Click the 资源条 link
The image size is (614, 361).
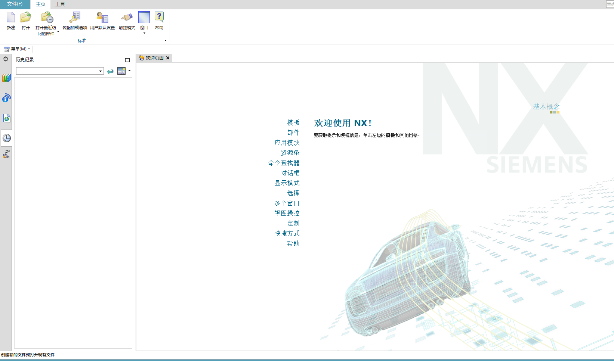290,153
